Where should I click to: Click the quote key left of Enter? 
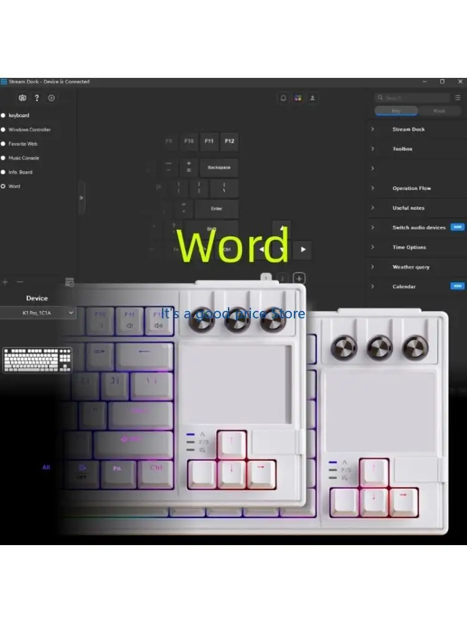184,209
